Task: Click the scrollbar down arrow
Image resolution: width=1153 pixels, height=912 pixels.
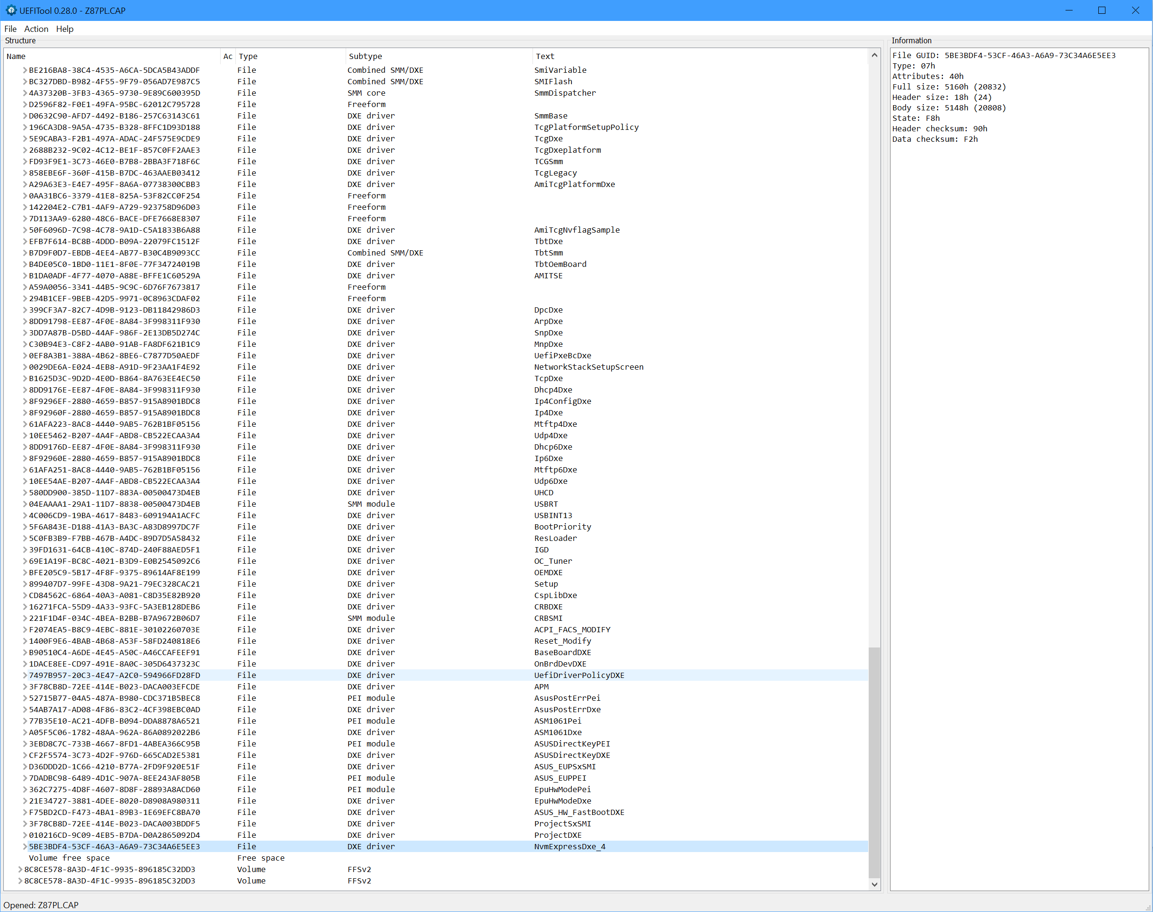Action: (x=874, y=884)
